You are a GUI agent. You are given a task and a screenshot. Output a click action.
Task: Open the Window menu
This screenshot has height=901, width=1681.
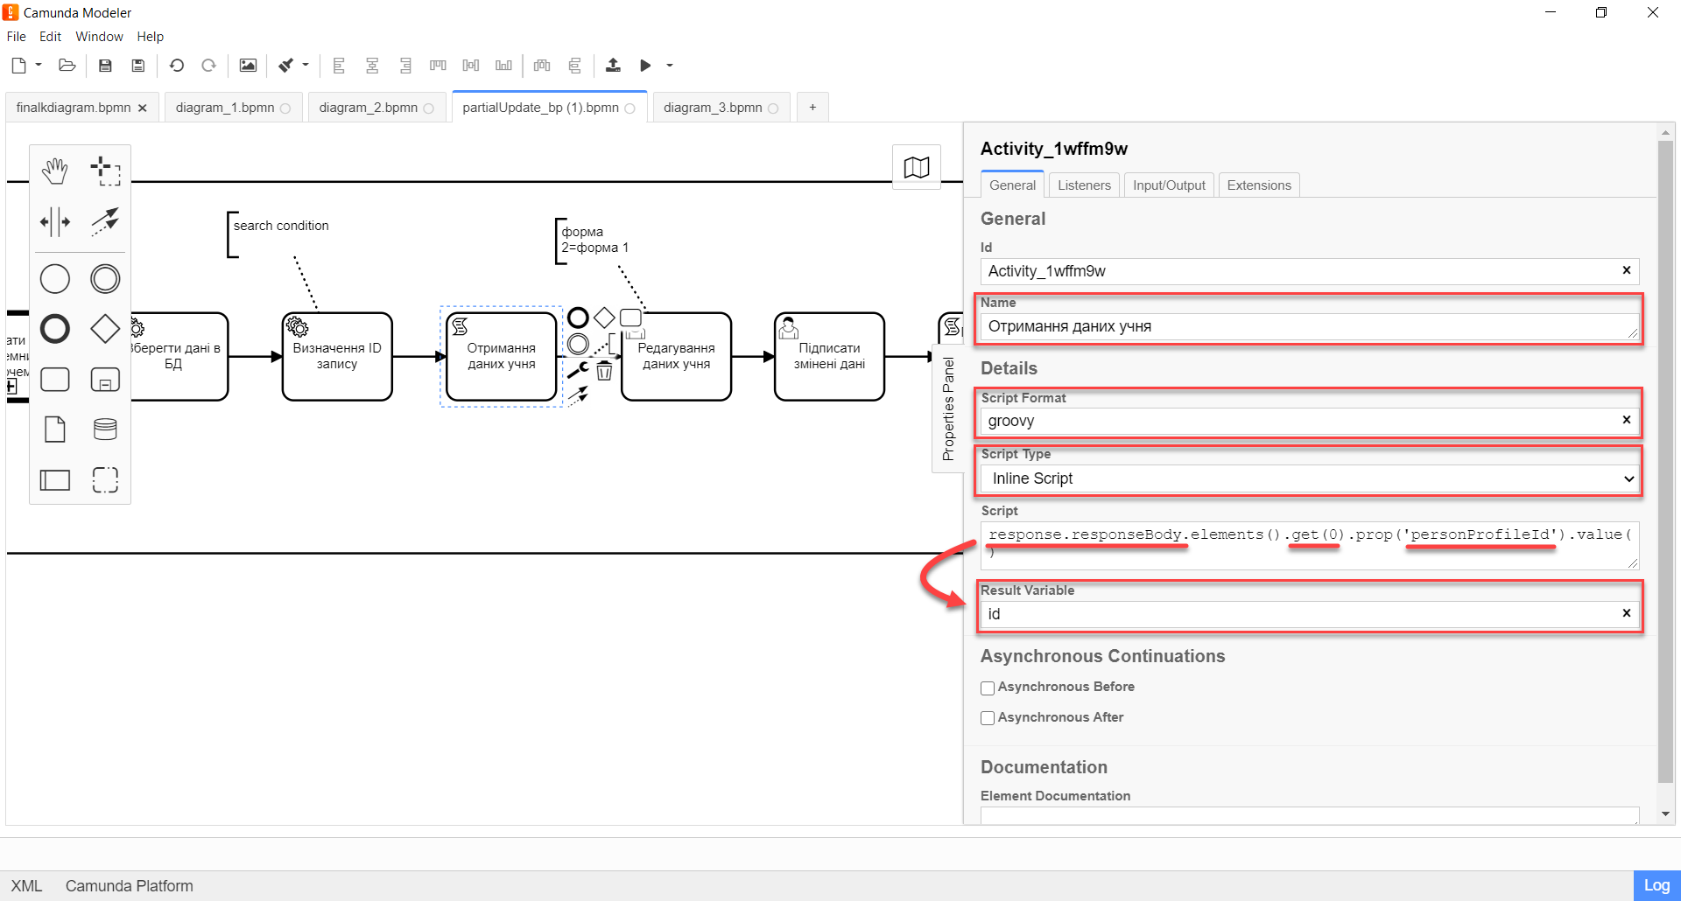coord(99,37)
